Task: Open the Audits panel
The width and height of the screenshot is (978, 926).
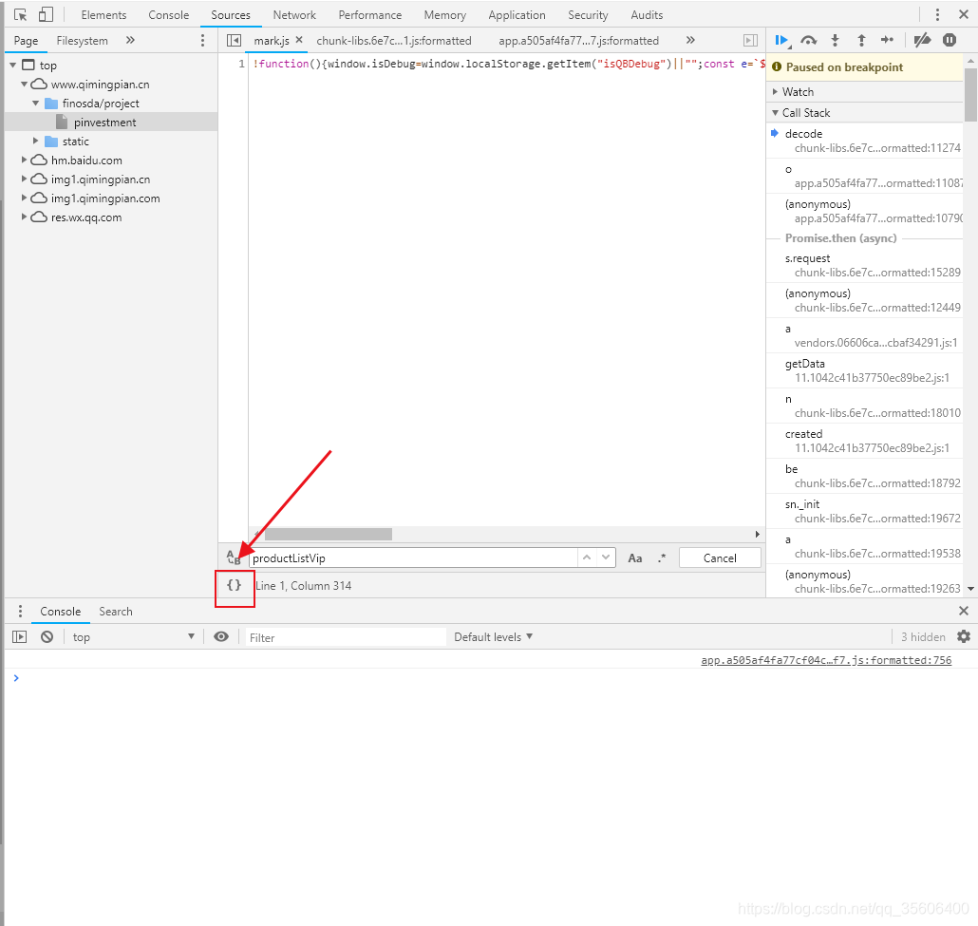Action: (647, 15)
